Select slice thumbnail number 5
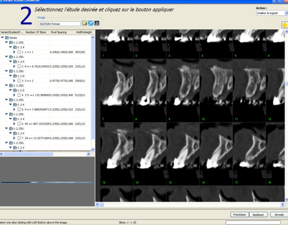Screen dimensions: 288x225 click(x=249, y=44)
